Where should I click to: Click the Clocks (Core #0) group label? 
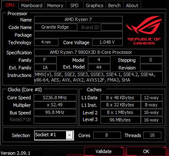25,90
